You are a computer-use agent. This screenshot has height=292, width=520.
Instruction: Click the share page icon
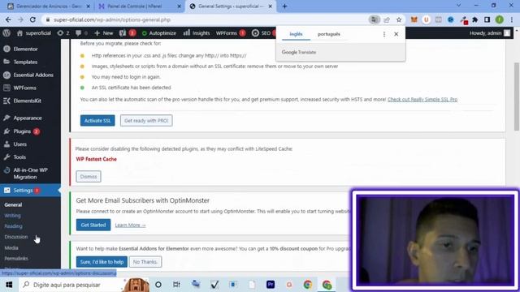click(387, 19)
